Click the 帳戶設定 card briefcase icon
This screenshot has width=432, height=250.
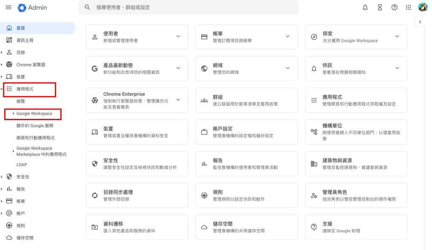204,132
